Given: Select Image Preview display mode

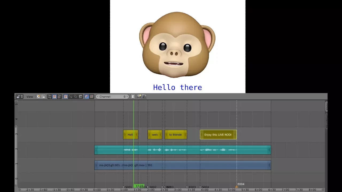Looking at the screenshot, I should (66, 97).
